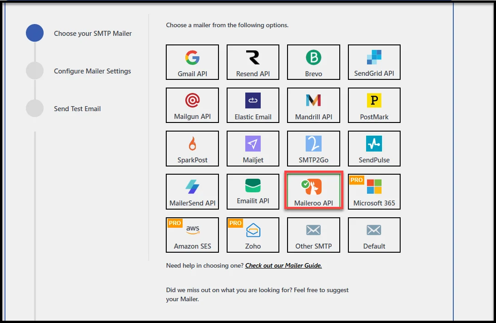The width and height of the screenshot is (496, 323).
Task: Jump to the Send Test Email step
Action: 77,108
